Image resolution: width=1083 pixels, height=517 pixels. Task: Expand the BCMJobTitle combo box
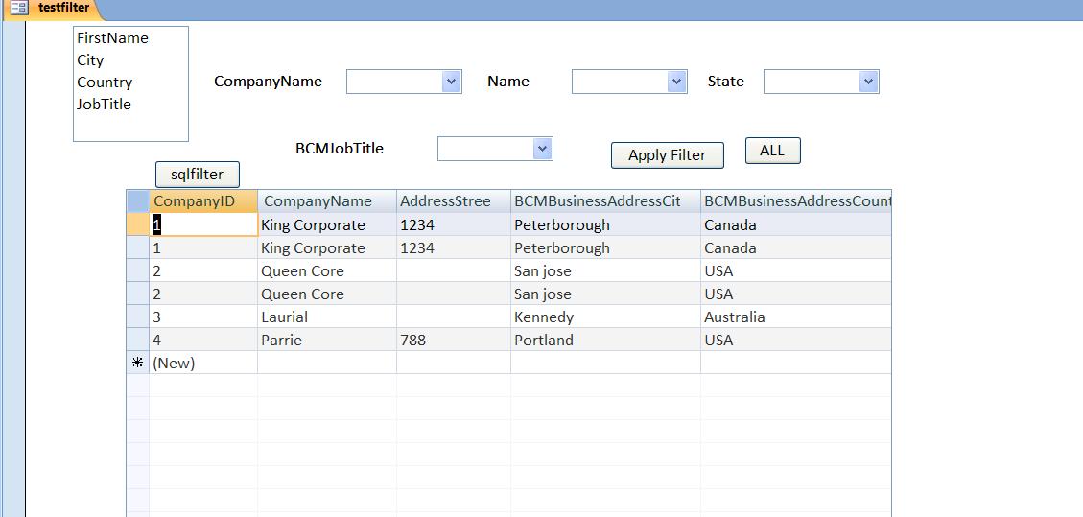coord(543,149)
